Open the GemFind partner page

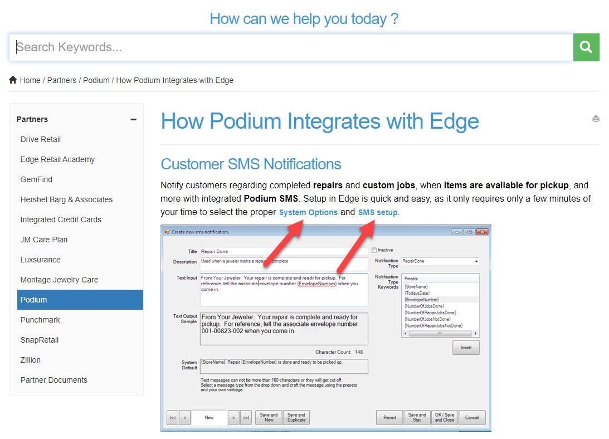pos(36,179)
